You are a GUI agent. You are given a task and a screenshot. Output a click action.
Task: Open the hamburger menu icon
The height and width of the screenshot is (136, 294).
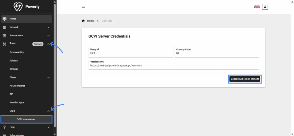83,7
